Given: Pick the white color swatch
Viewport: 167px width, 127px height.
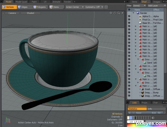Looking at the screenshot, I should coord(128,118).
